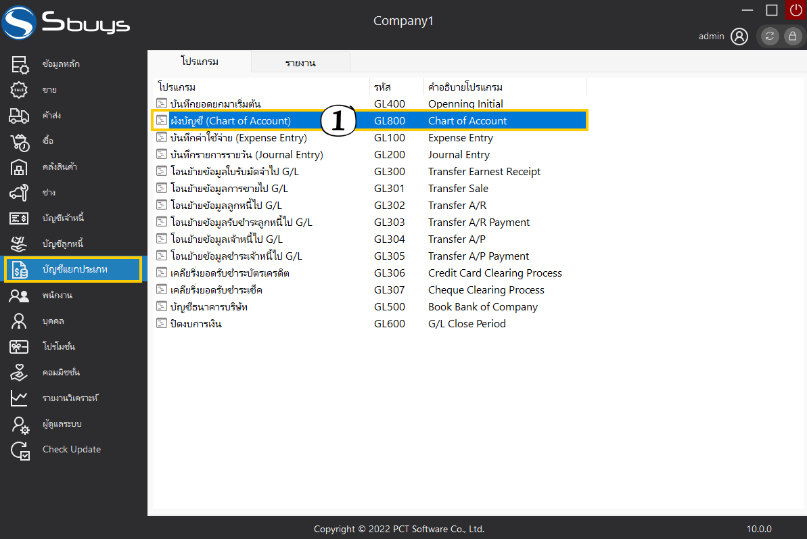Select the ค้าส่ง truck icon in sidebar

point(19,116)
